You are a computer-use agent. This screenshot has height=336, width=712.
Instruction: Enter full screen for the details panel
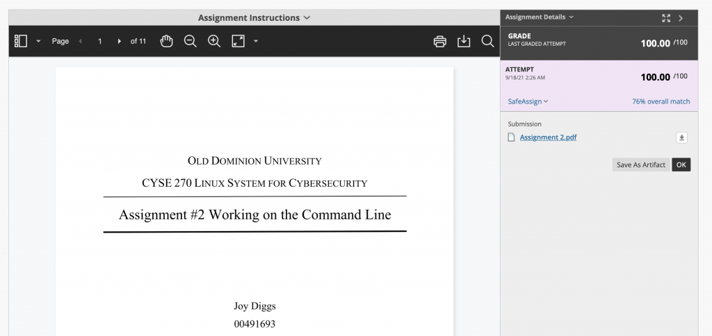666,18
